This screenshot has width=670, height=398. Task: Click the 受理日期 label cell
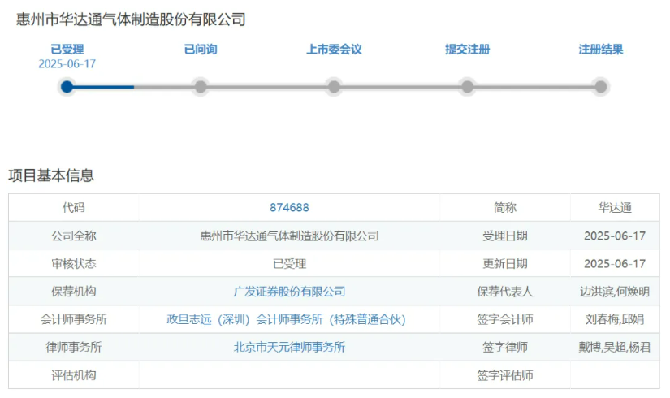click(504, 236)
